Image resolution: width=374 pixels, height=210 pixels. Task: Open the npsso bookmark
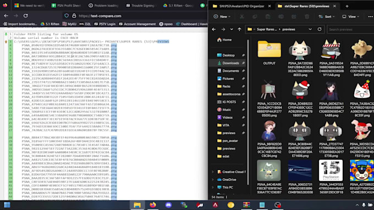[x=166, y=24]
